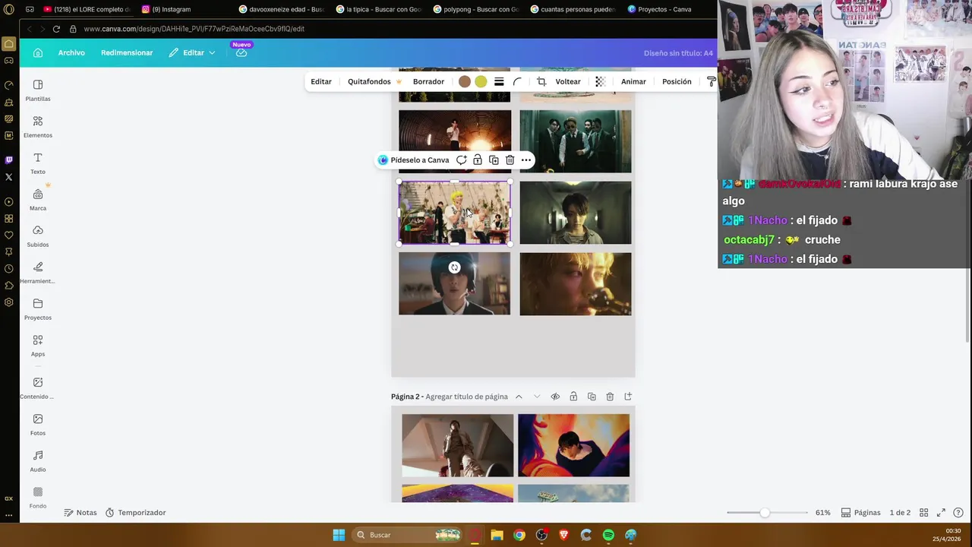Click Agregar título de página field
This screenshot has height=547, width=972.
click(x=466, y=397)
